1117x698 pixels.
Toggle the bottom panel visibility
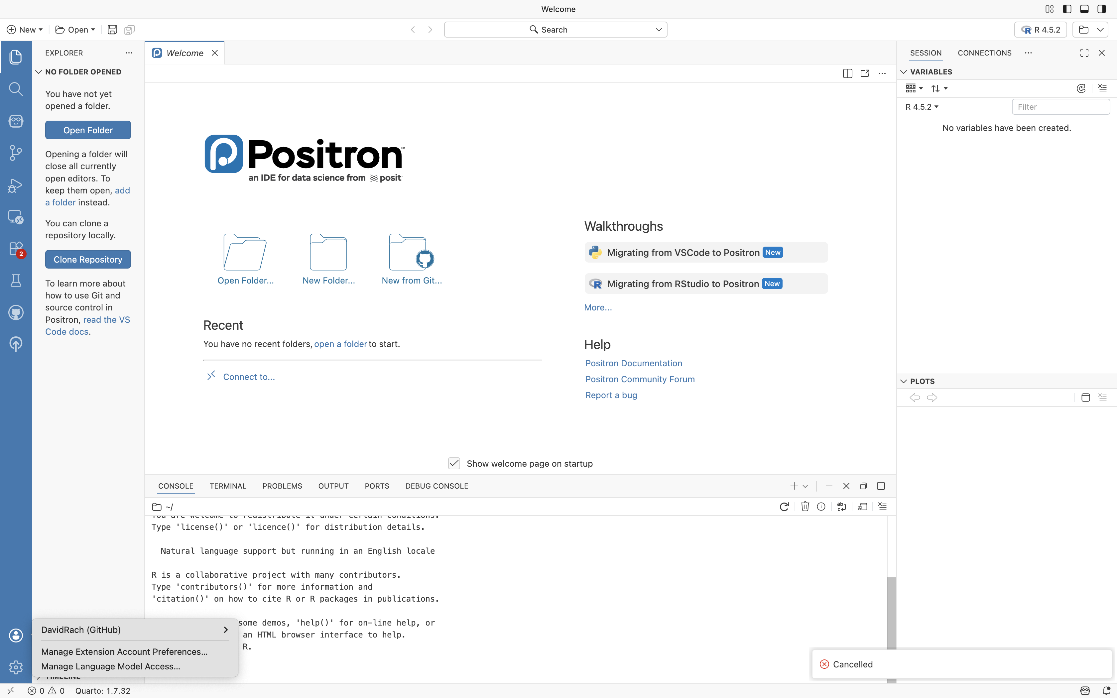click(1084, 9)
